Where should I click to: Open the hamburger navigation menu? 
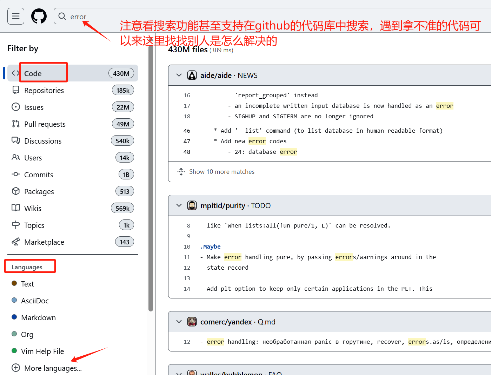16,16
